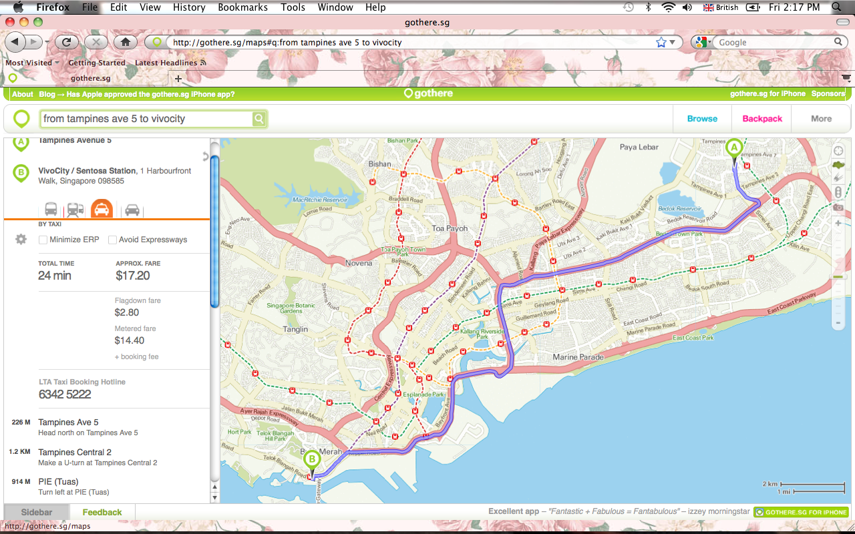Click gothere.sg for iPhone header link
The image size is (855, 534).
(x=767, y=94)
